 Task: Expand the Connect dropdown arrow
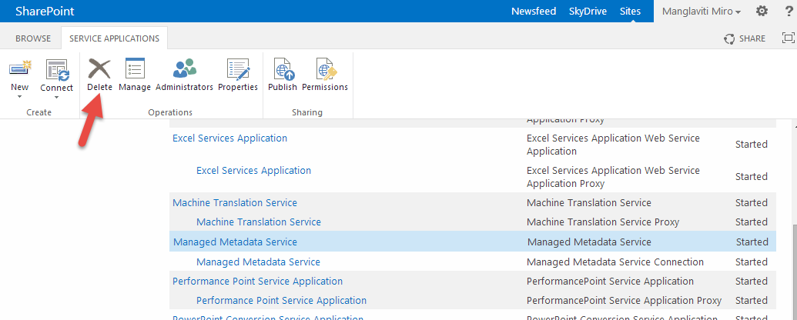tap(57, 98)
